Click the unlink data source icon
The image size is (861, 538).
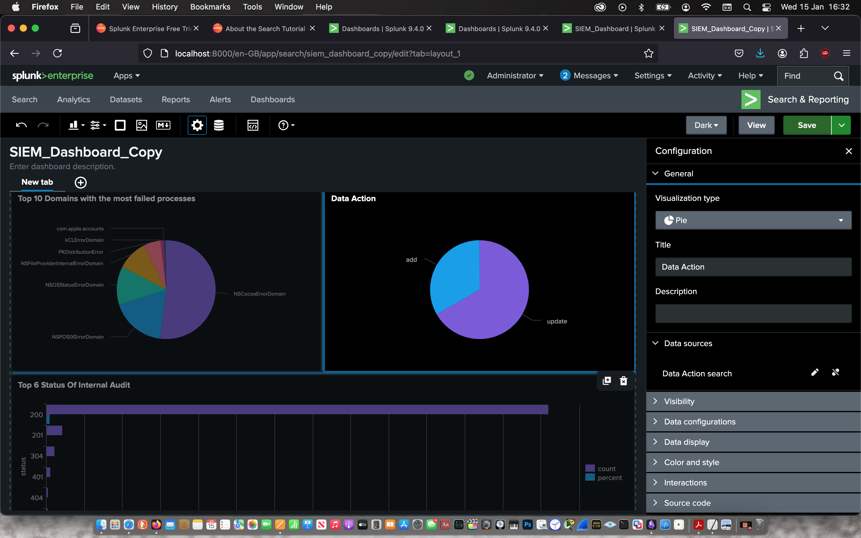point(835,372)
